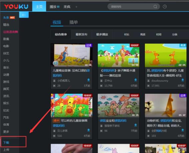This screenshot has width=189, height=153.
Task: Switch to the 播放 tab
Action: (x=53, y=7)
